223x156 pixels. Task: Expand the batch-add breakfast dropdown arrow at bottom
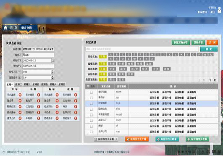(116, 139)
